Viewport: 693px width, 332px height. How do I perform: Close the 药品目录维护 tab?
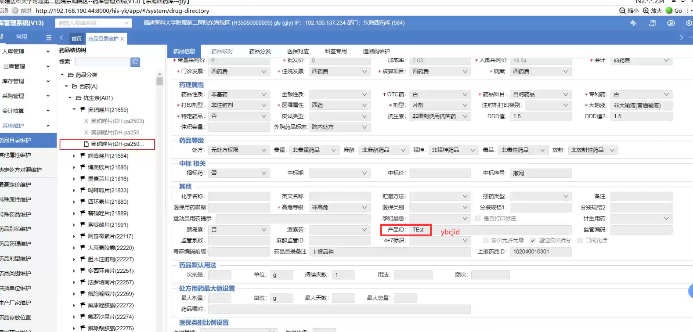tap(122, 39)
